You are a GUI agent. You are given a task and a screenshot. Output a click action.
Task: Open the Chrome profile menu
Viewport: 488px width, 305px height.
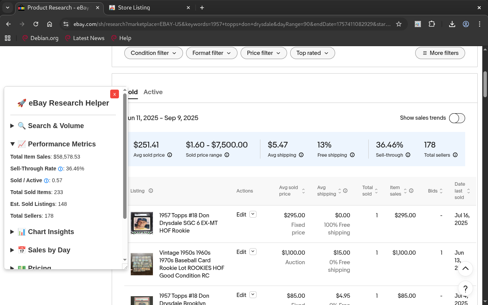point(466,24)
